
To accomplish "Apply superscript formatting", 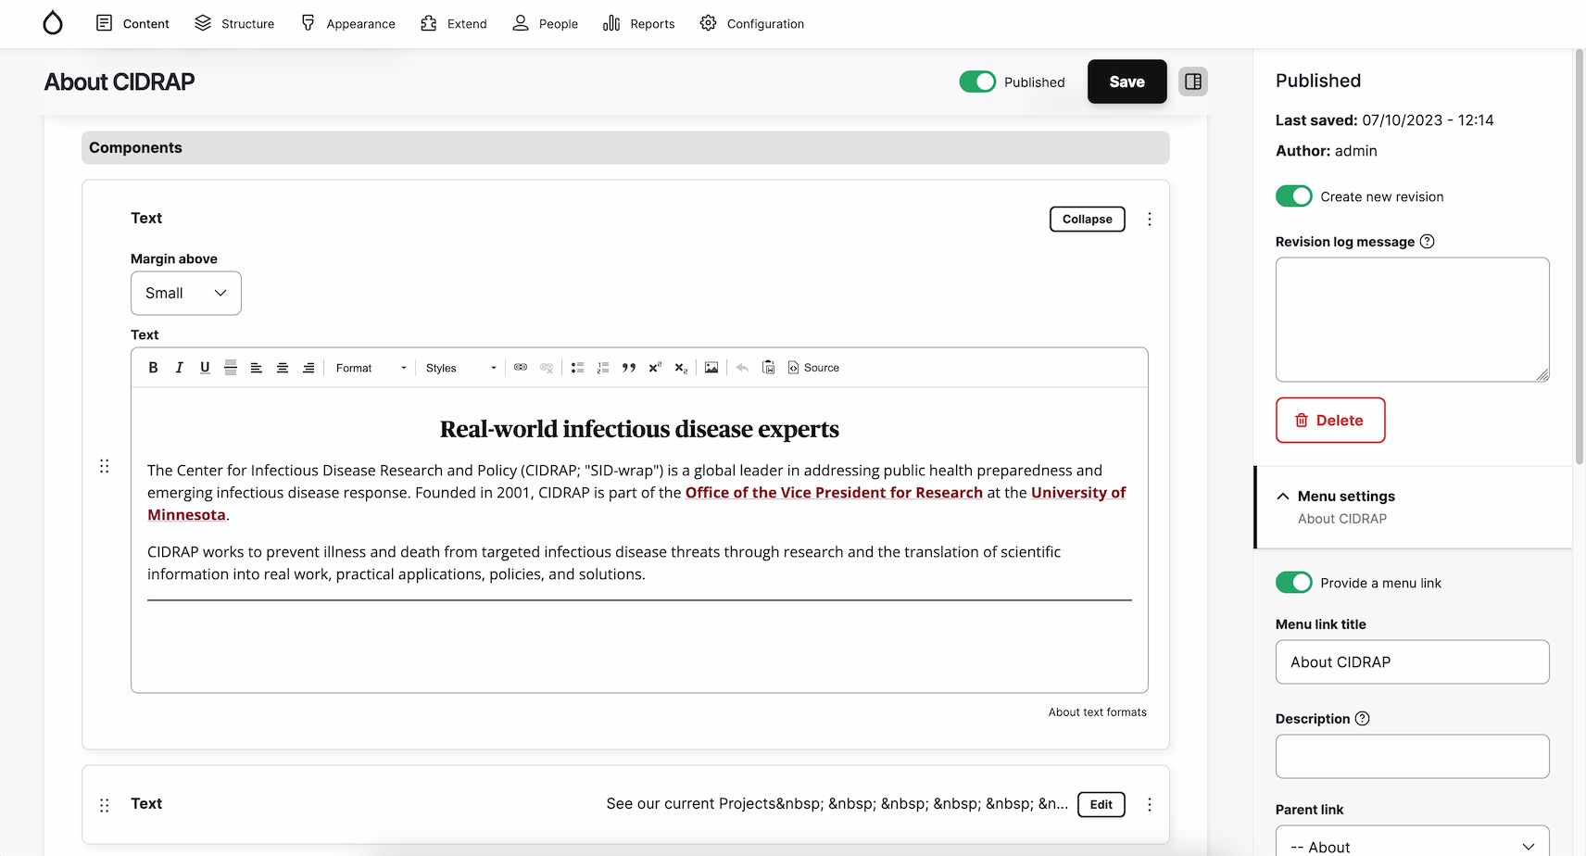I will point(655,367).
